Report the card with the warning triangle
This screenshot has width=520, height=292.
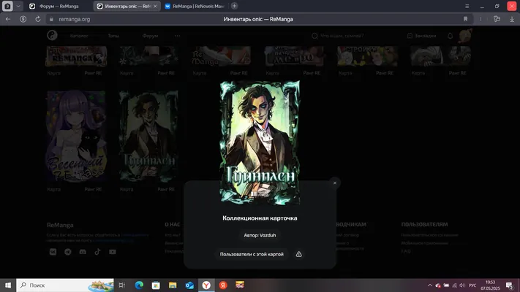tap(299, 254)
